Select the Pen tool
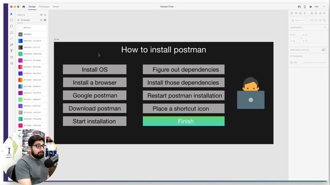The image size is (330, 185). point(11,45)
